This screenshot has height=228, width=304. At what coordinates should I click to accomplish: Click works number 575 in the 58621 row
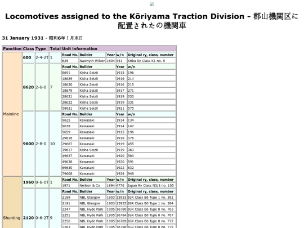(151, 108)
